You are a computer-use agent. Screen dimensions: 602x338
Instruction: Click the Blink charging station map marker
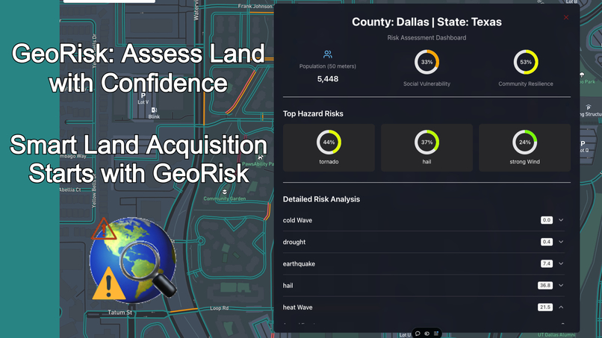(x=154, y=110)
